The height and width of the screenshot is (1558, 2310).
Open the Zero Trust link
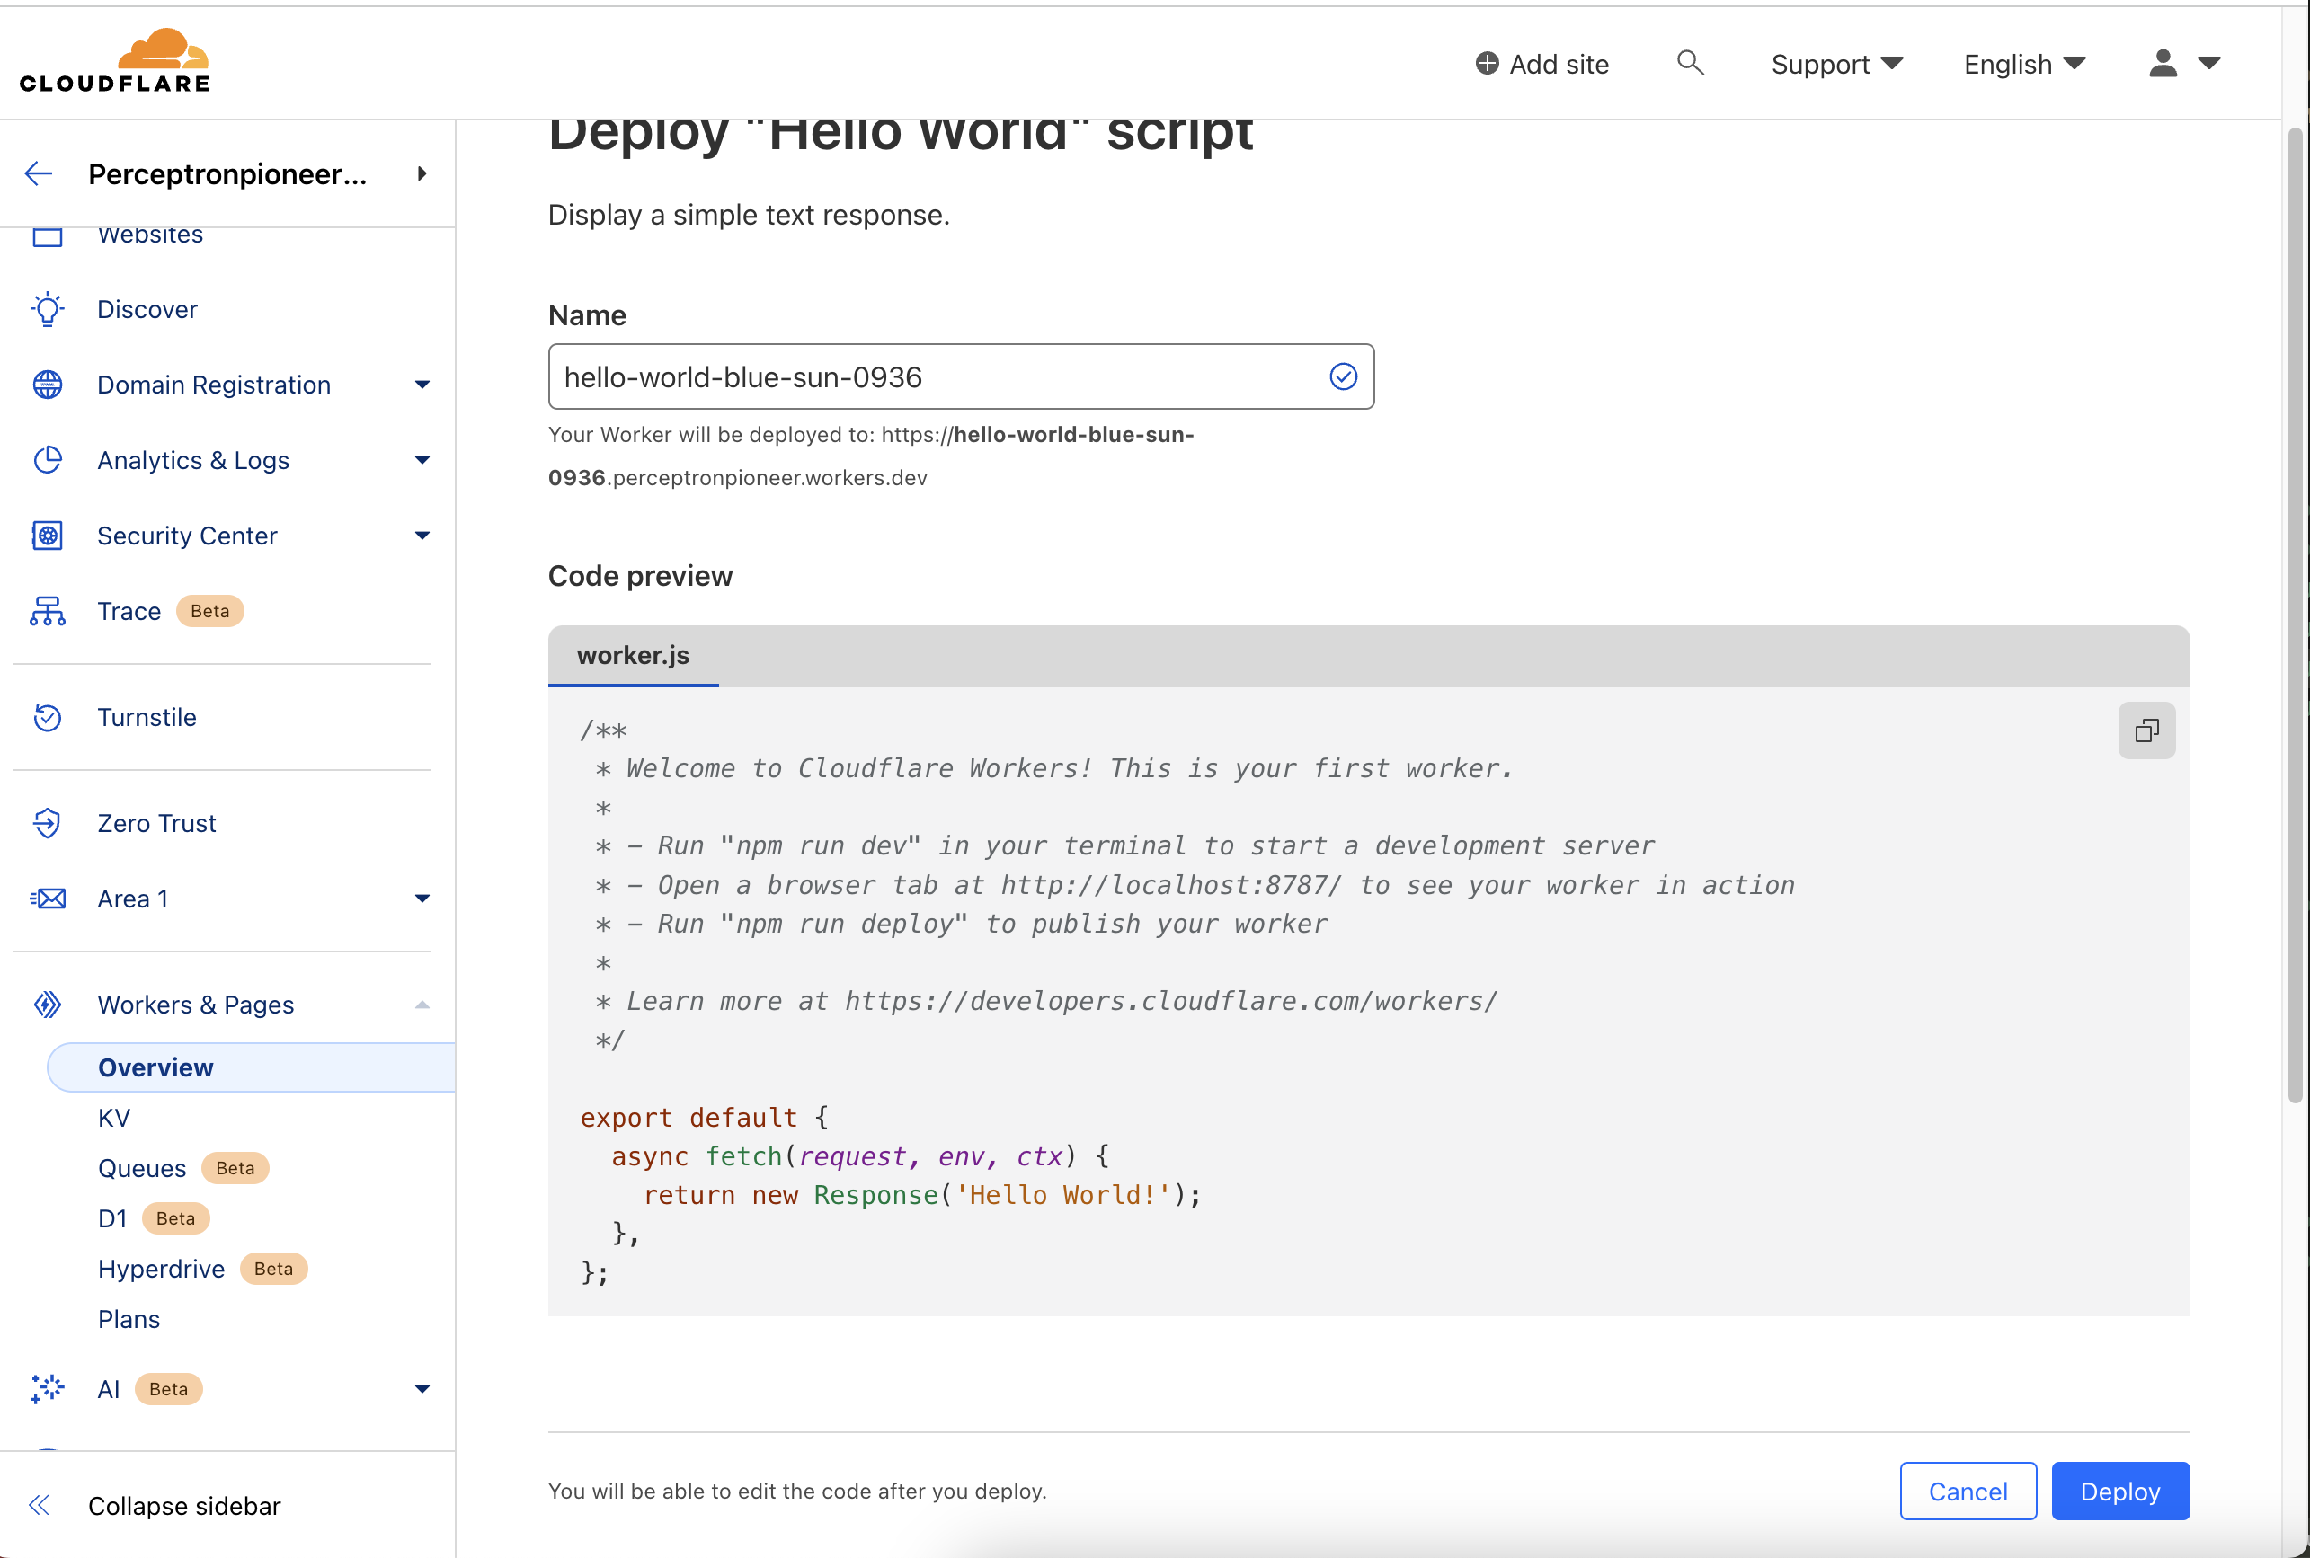click(x=157, y=823)
